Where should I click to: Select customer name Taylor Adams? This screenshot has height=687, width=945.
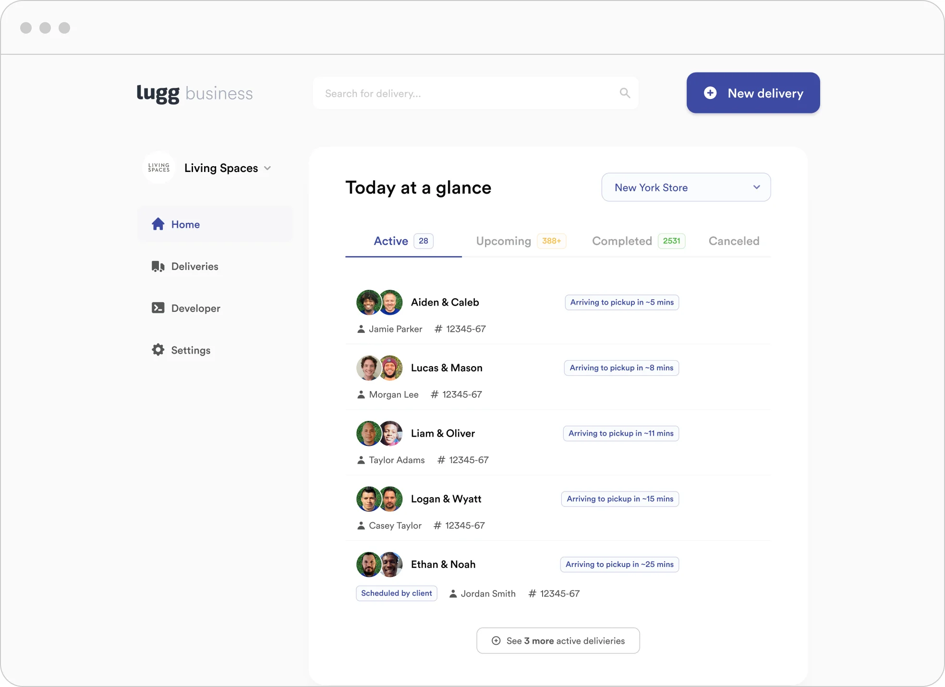pos(397,460)
